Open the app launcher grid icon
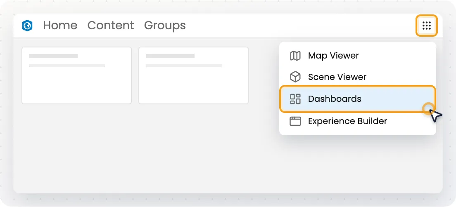The height and width of the screenshot is (207, 456). coord(426,26)
